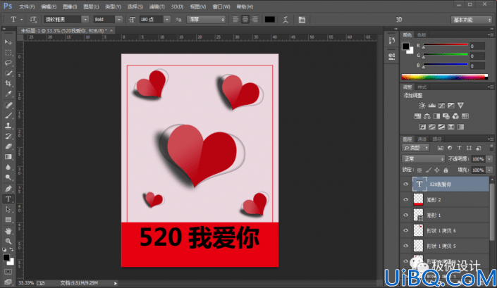Open the 图像(I) menu

coord(70,6)
